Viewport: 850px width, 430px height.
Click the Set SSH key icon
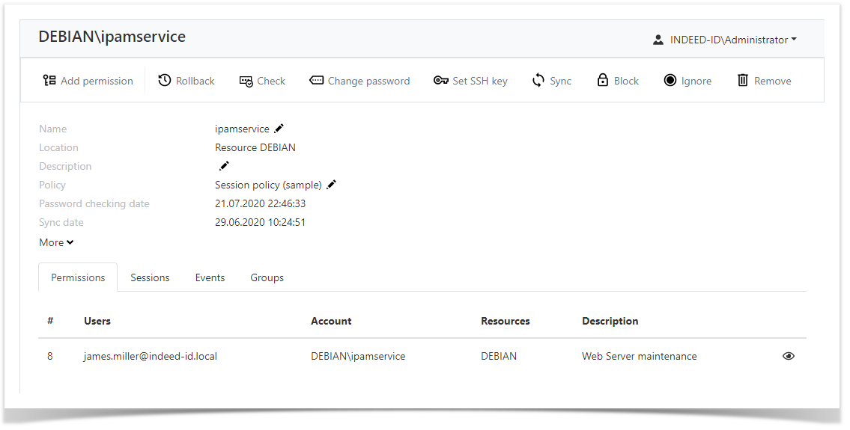(x=440, y=81)
